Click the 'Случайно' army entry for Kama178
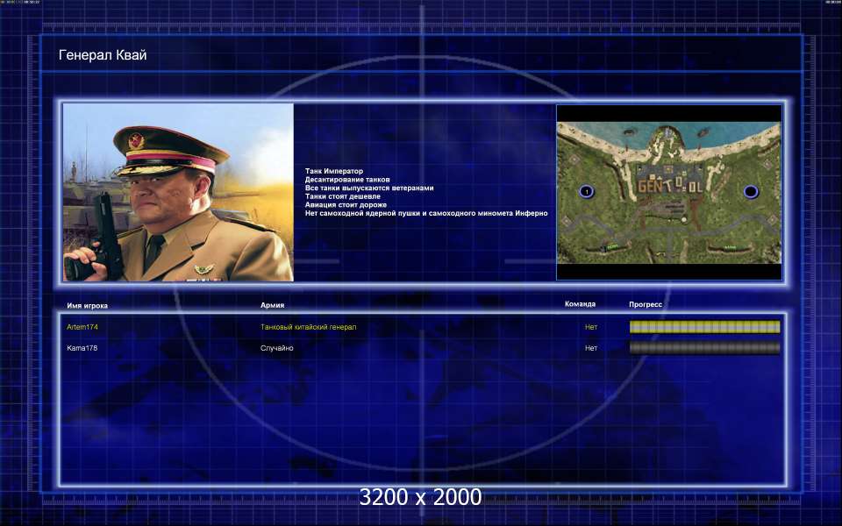 pyautogui.click(x=276, y=348)
